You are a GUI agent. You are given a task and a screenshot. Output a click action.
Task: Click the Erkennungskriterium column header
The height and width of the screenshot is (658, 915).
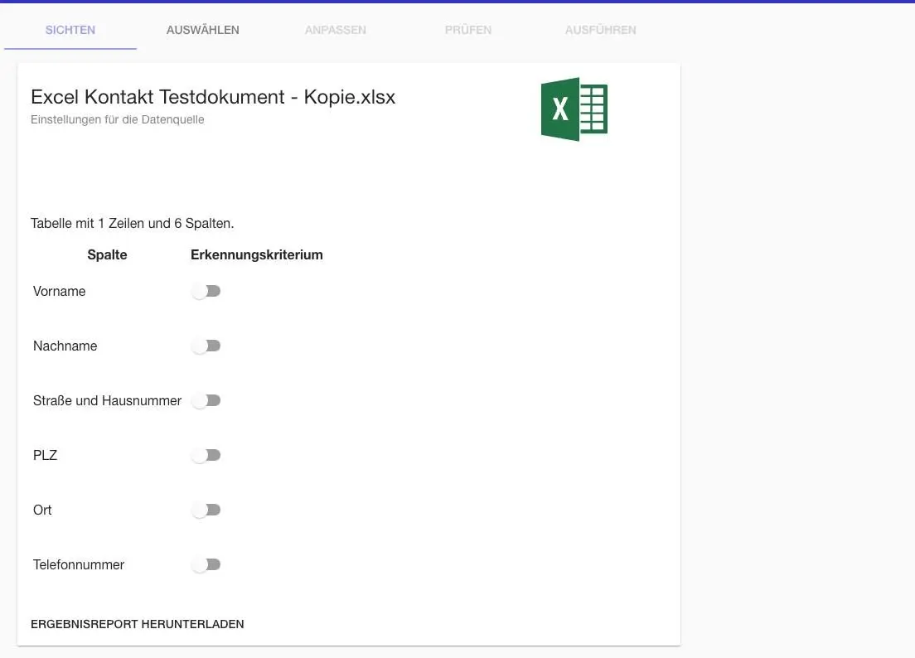[257, 254]
